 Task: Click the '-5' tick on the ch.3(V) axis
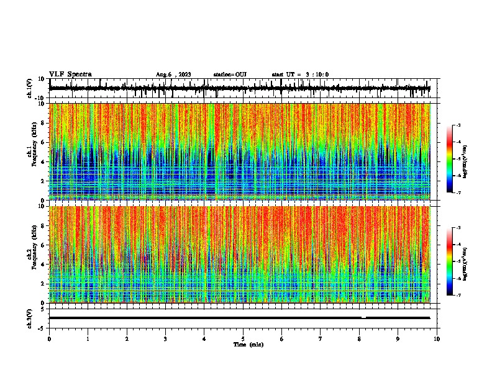click(42, 328)
